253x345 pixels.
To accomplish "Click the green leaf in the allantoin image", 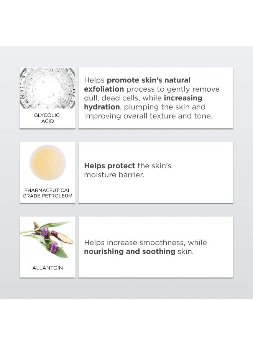I will pos(61,251).
